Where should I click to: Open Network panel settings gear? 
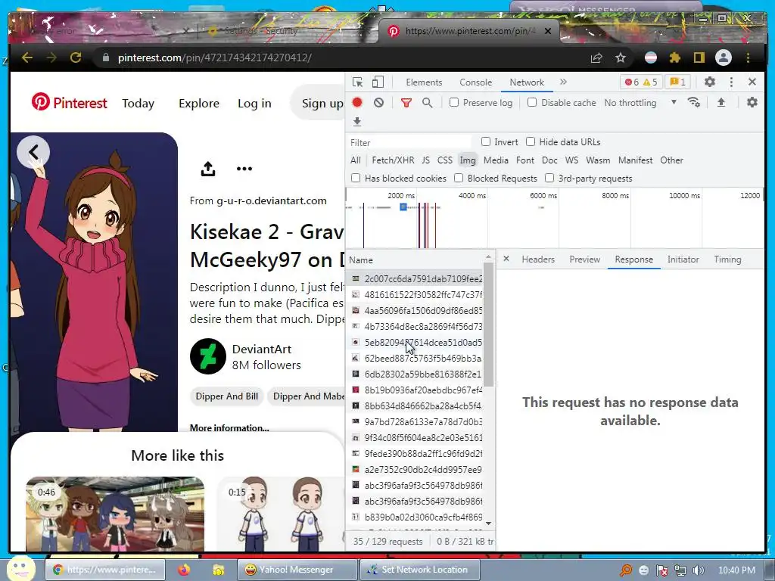(752, 102)
